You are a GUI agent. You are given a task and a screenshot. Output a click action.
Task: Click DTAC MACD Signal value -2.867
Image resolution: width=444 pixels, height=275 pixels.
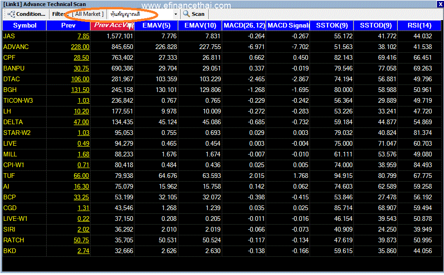coord(300,79)
